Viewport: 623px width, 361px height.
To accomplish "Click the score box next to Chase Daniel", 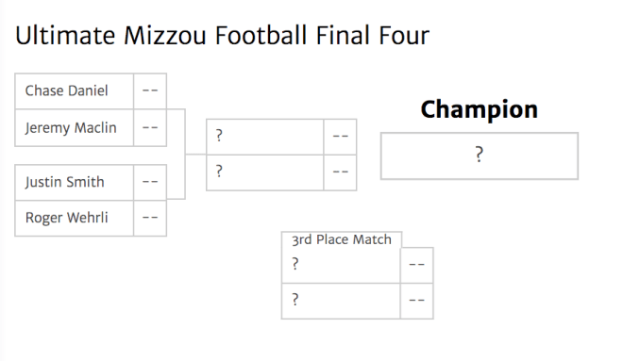I will (x=150, y=91).
